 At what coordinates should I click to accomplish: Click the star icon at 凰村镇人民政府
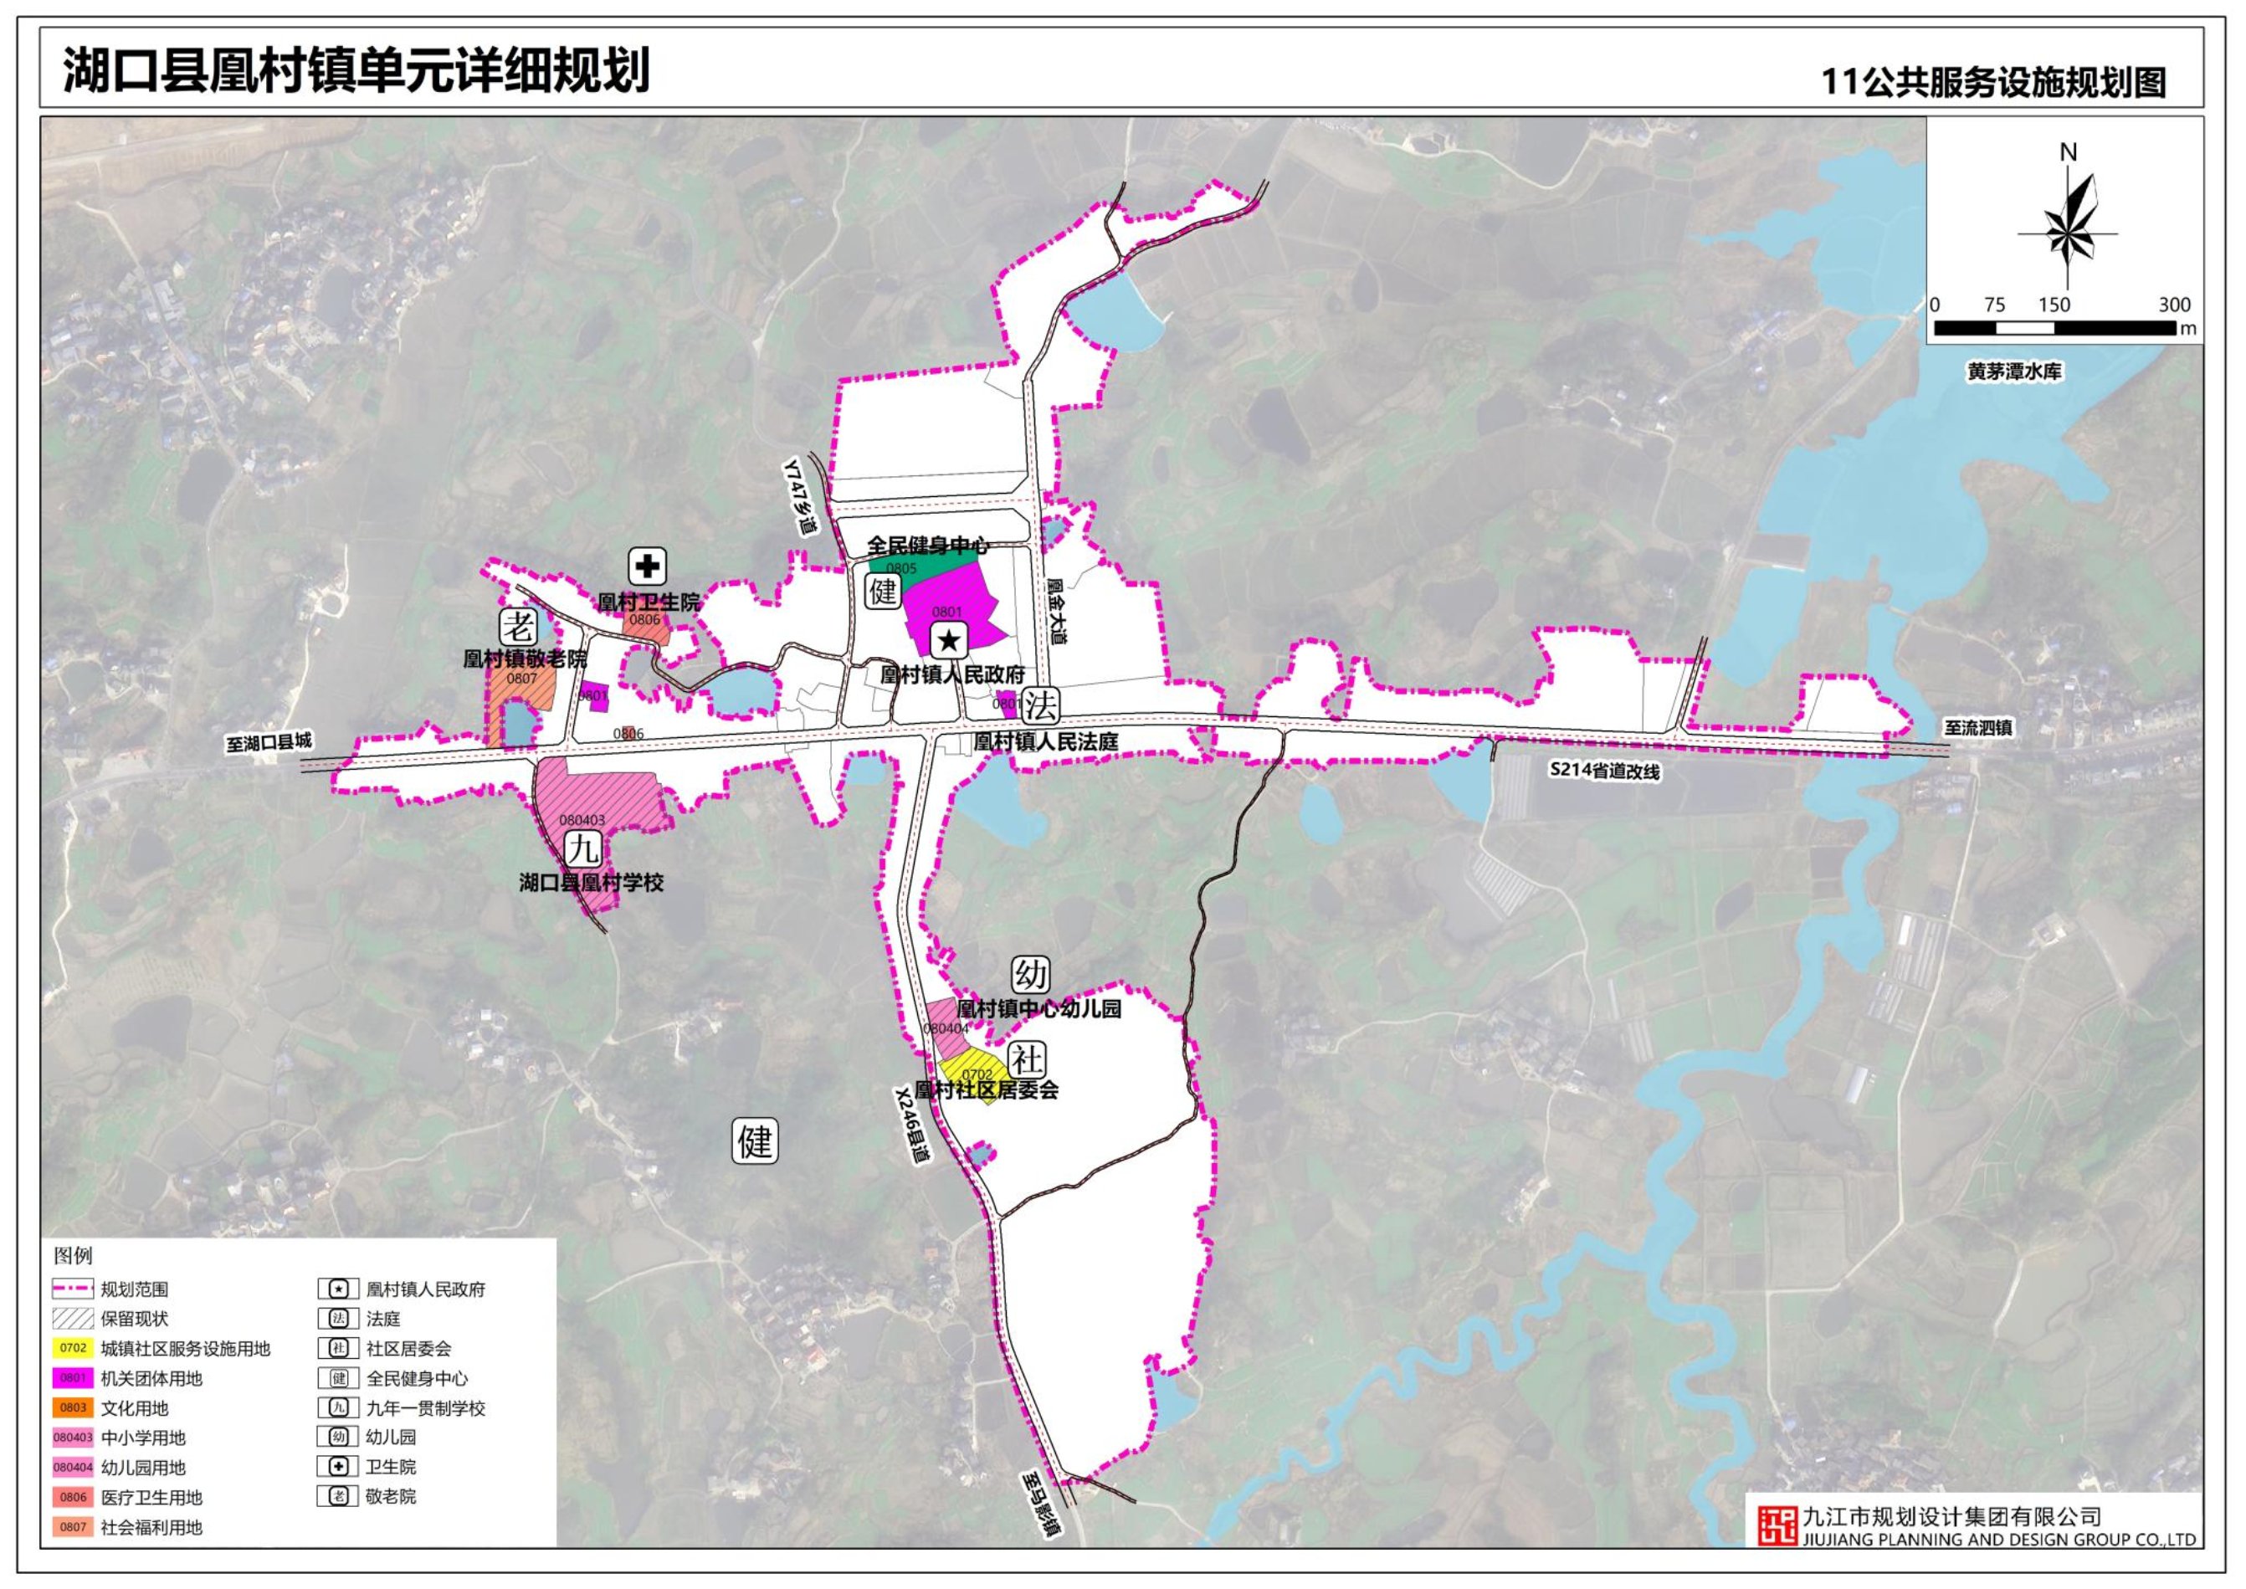pos(948,641)
